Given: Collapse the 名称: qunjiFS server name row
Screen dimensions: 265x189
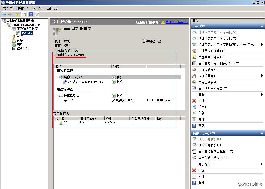Looking at the screenshot, I should coord(57,77).
